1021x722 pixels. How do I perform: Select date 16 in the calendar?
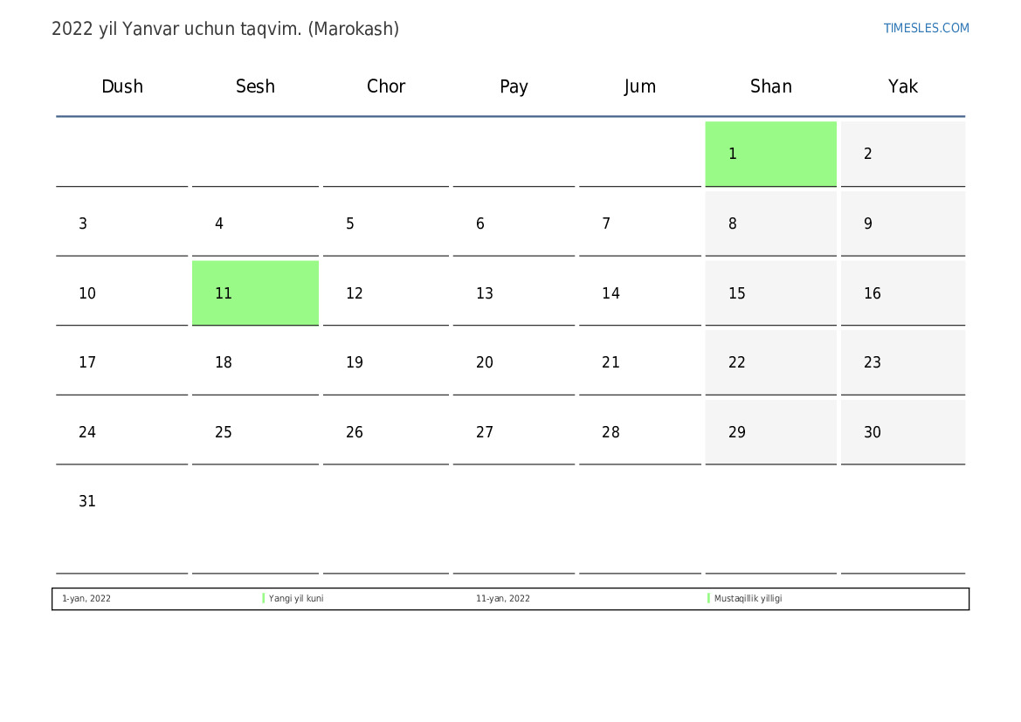pos(902,293)
